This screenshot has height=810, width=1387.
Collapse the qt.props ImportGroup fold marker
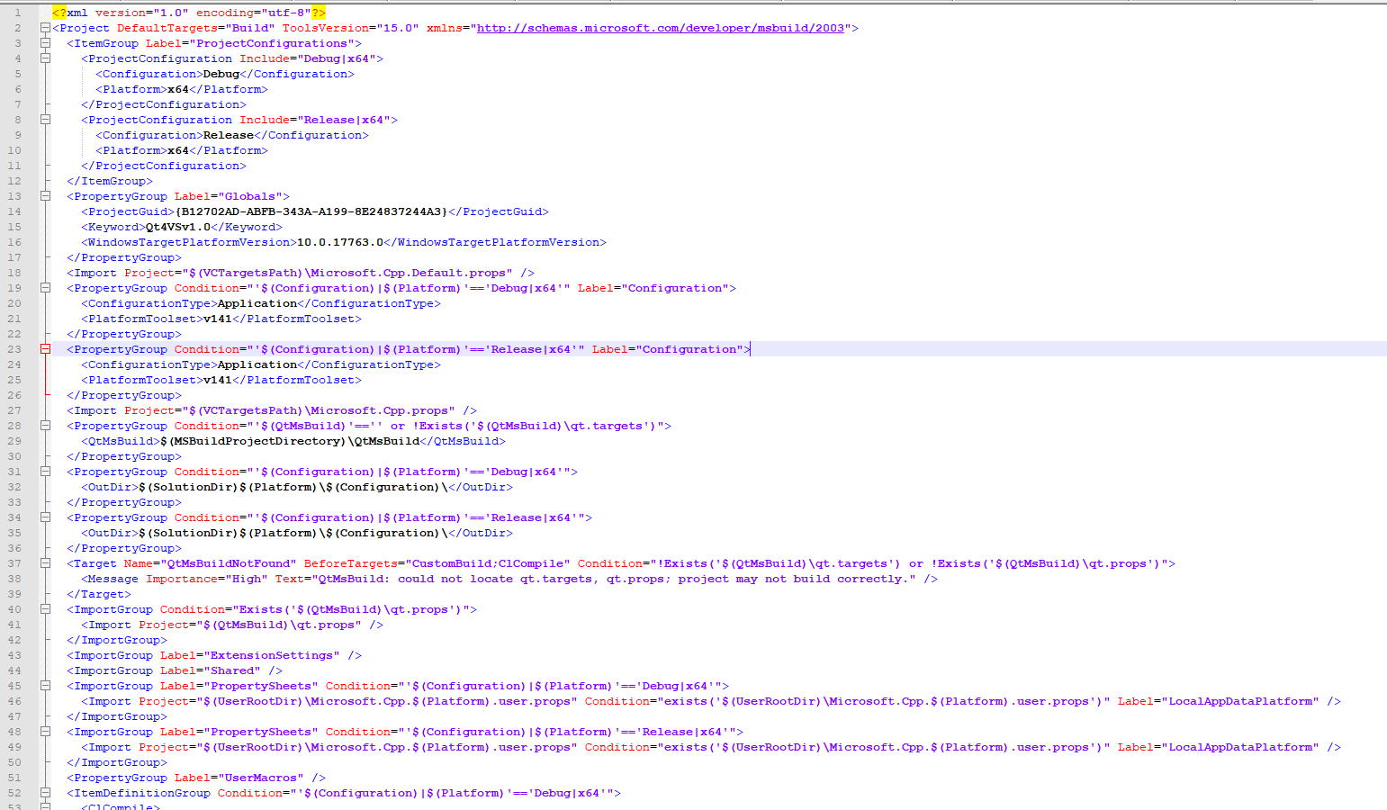click(45, 609)
